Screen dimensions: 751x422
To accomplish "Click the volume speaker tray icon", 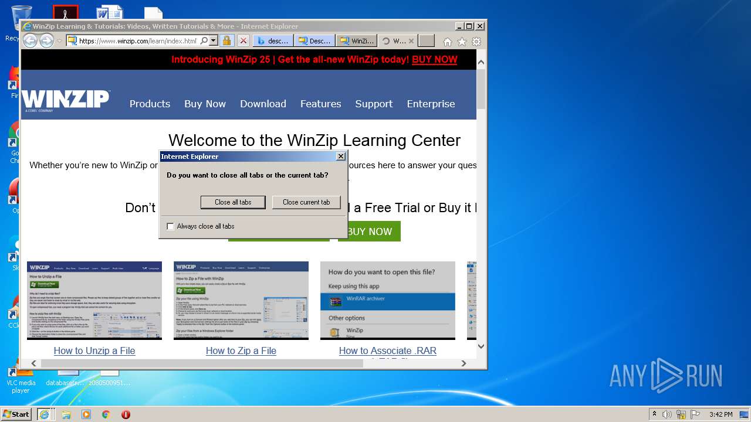I will click(x=667, y=414).
